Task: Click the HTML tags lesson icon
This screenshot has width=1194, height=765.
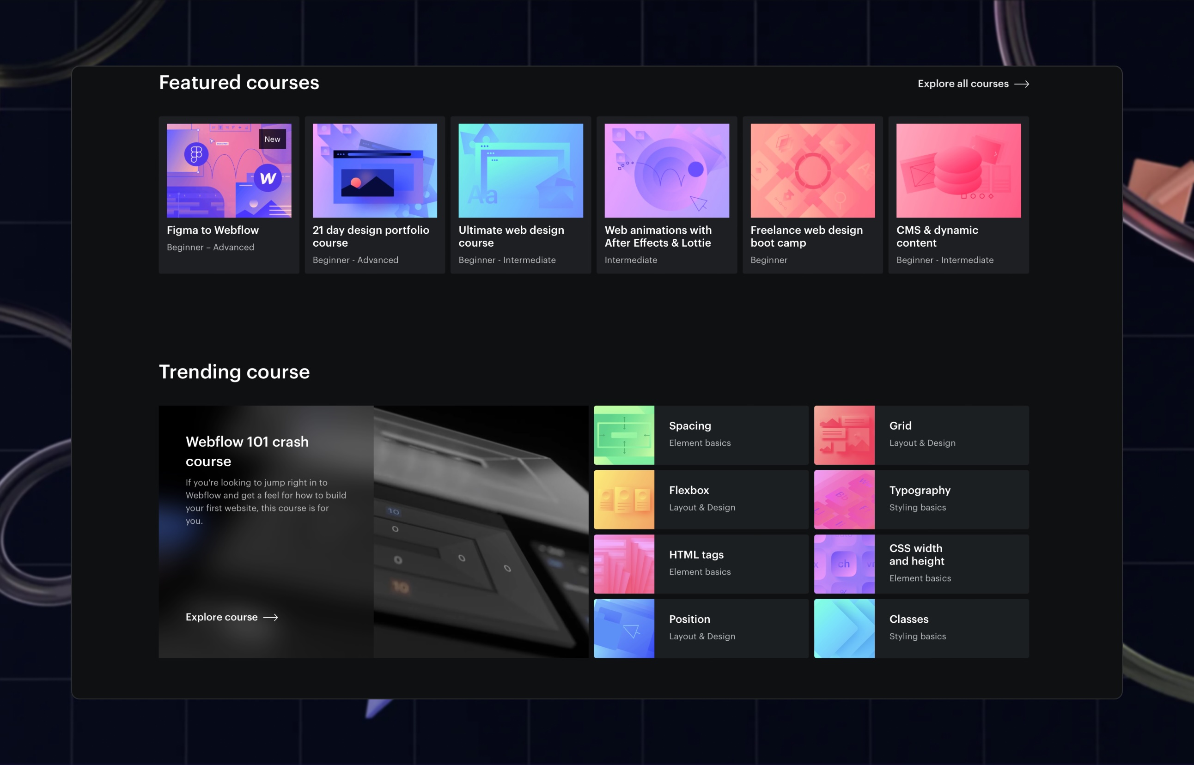Action: [x=624, y=564]
